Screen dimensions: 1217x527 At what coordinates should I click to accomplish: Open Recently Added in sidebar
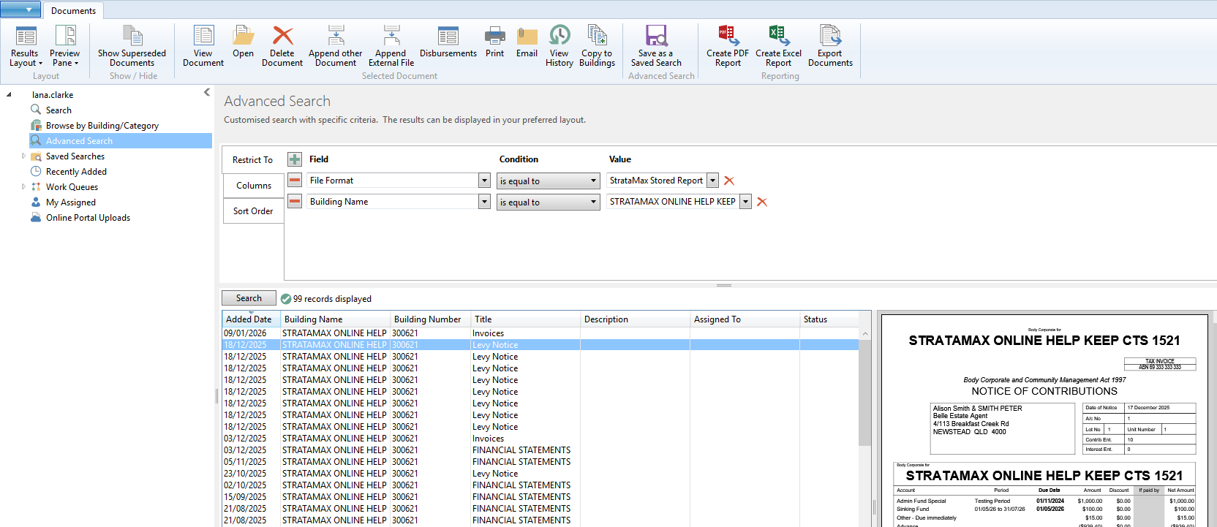[x=76, y=172]
